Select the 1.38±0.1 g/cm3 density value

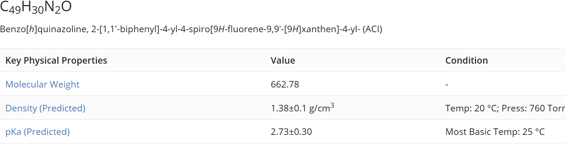[x=302, y=108]
